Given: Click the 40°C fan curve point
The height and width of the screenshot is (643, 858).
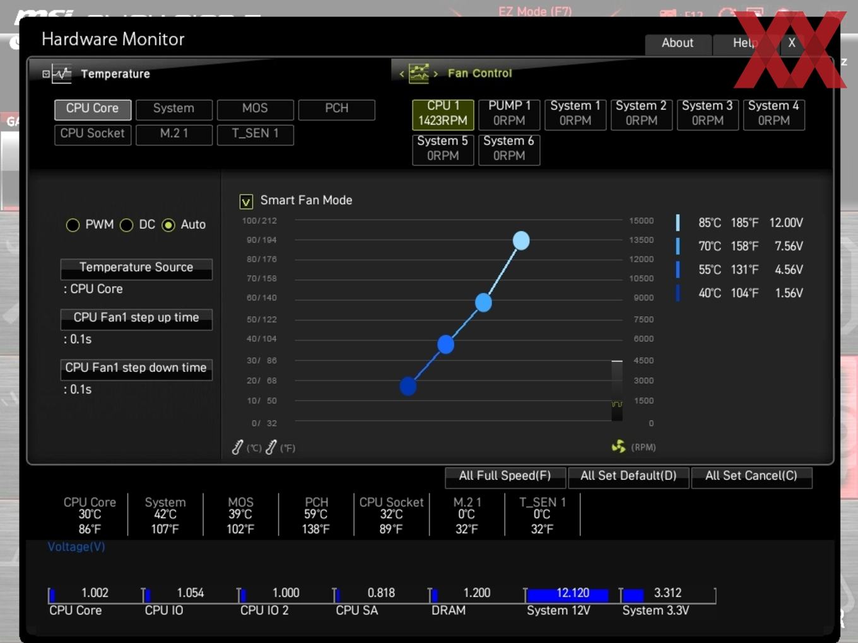Looking at the screenshot, I should (408, 386).
